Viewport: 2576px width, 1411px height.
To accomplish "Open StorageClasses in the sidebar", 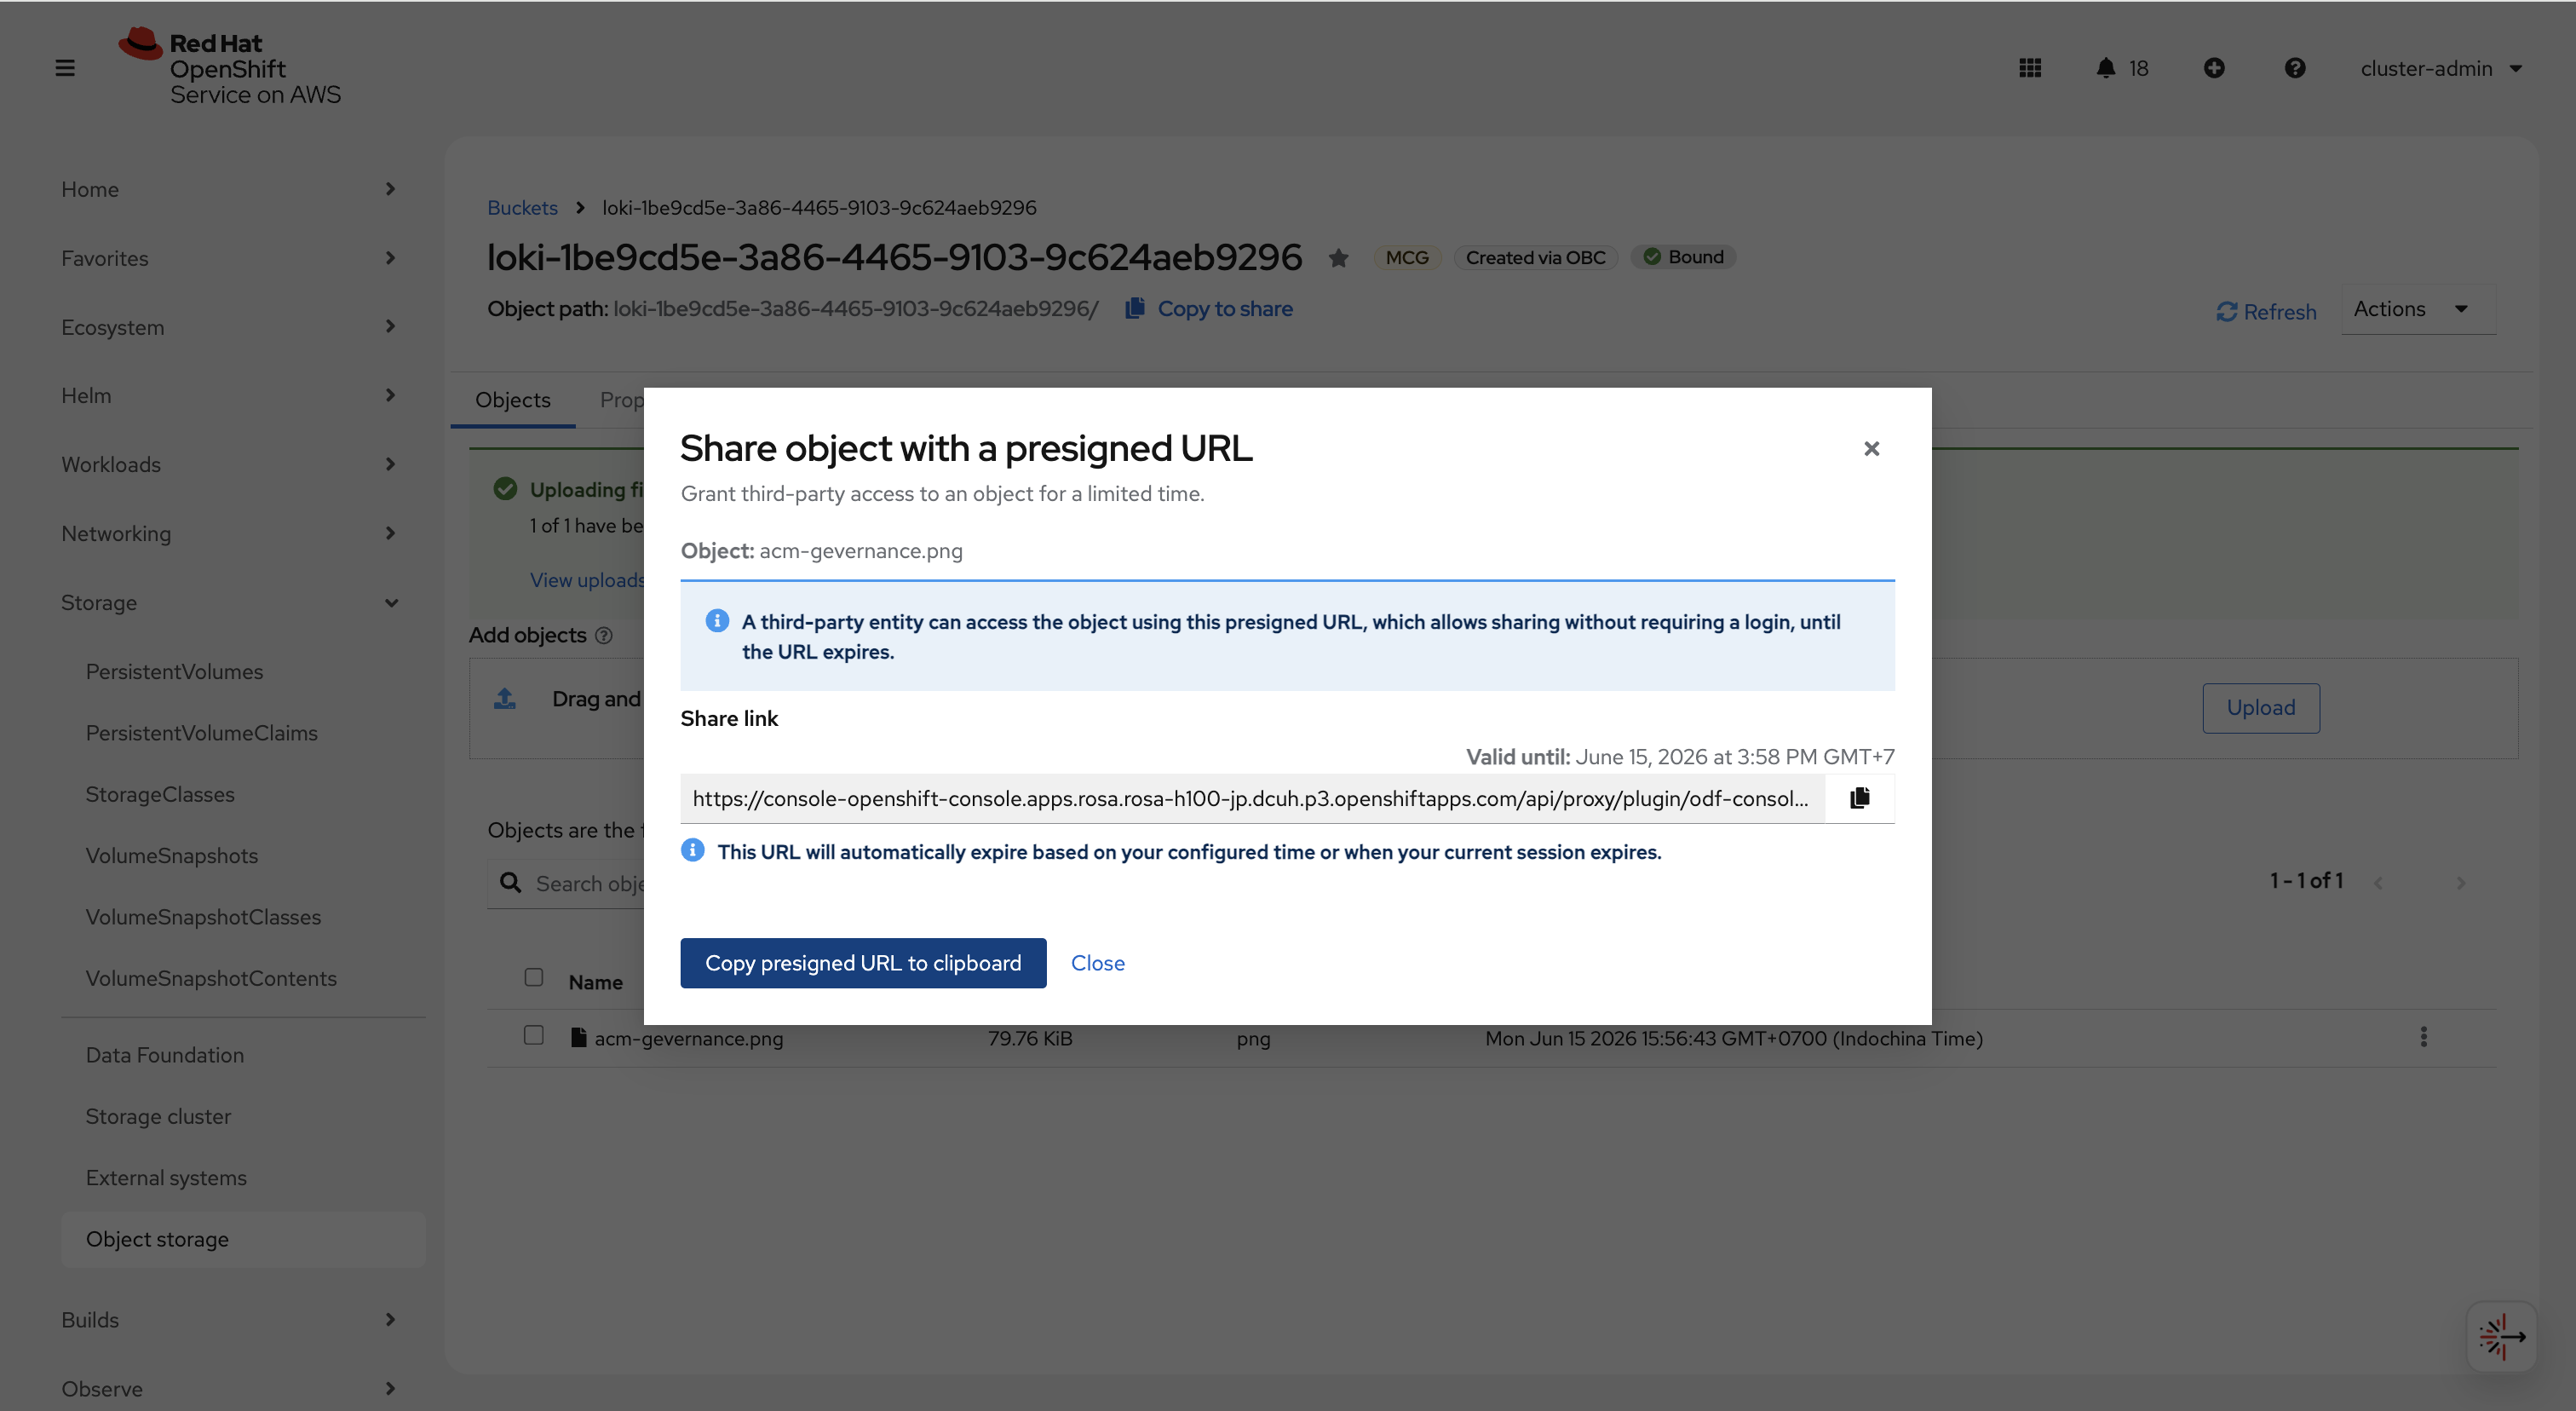I will click(x=160, y=794).
